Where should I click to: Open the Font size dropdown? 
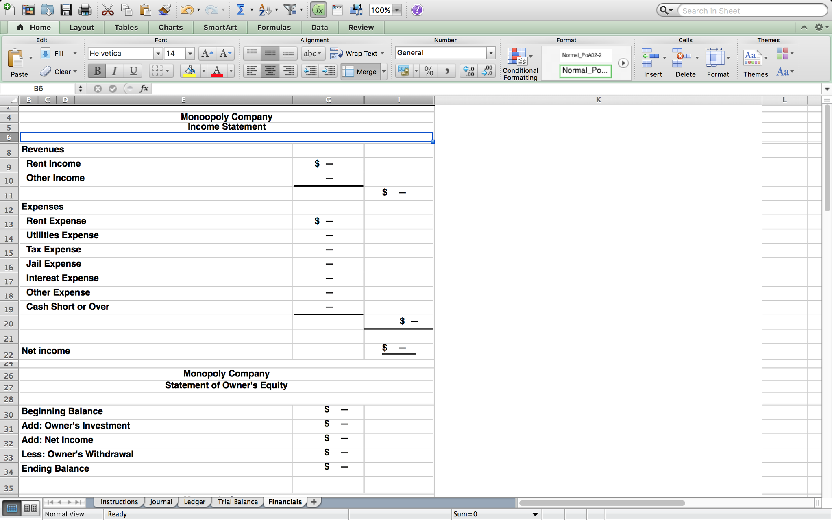click(190, 53)
